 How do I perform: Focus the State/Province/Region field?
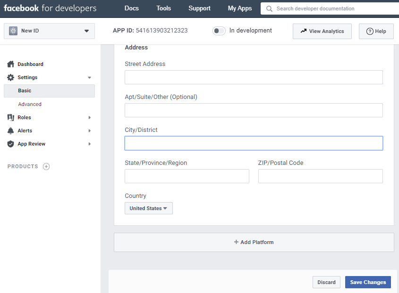click(x=187, y=176)
